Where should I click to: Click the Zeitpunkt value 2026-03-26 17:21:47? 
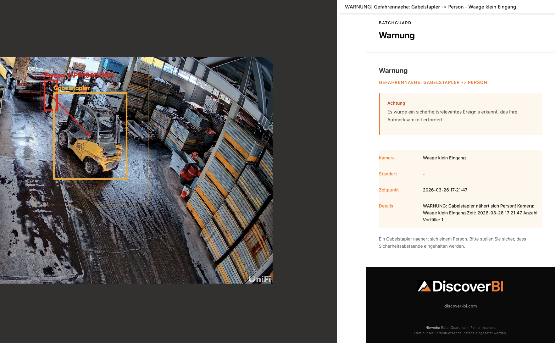[x=445, y=190]
